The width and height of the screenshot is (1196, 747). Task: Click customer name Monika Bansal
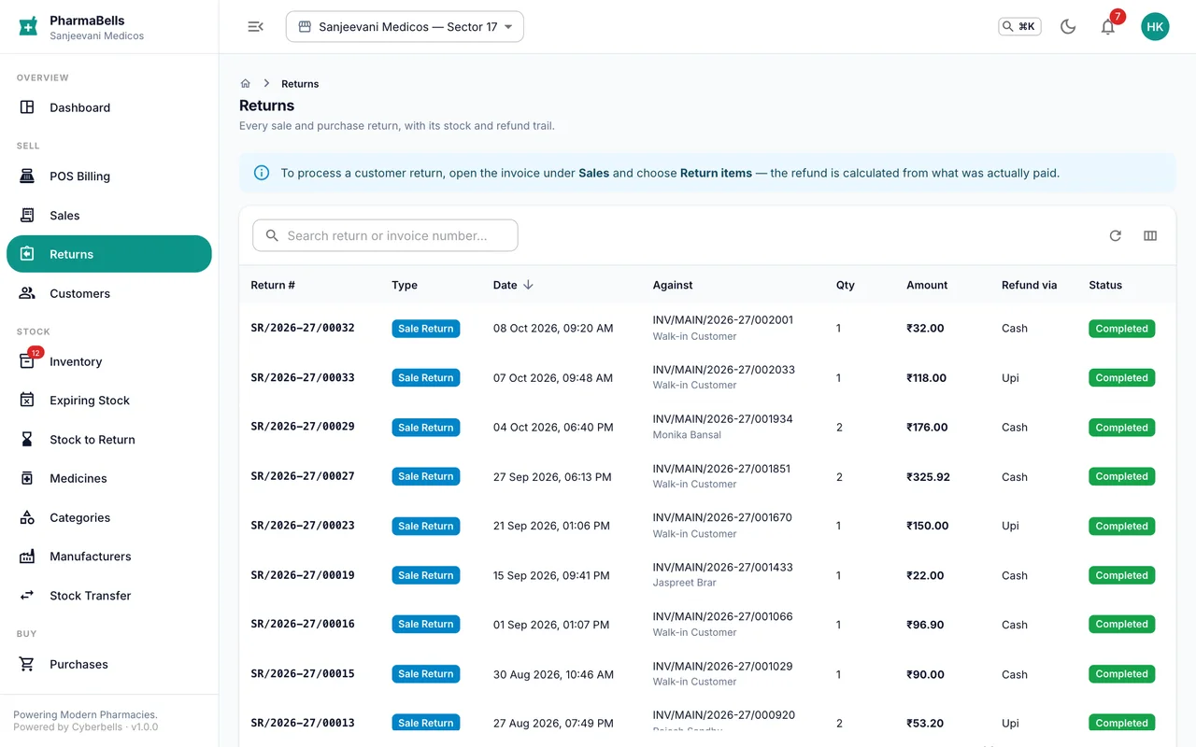(687, 435)
